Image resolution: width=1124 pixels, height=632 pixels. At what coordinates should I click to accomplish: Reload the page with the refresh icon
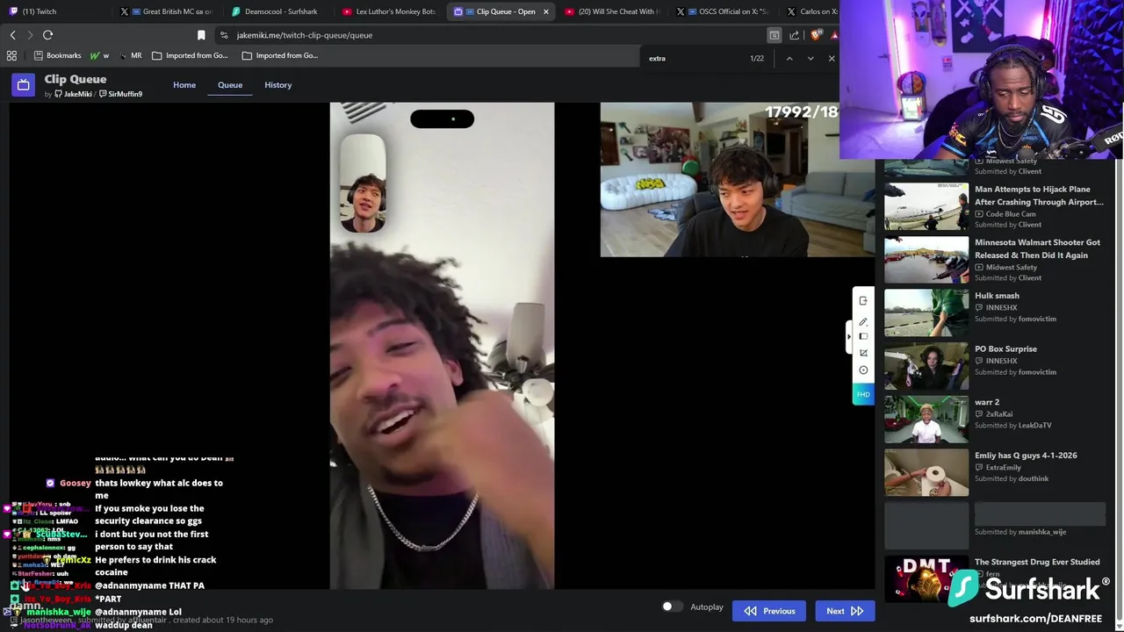(47, 35)
